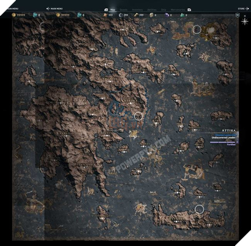Click the ATTIKA title in region panel
This screenshot has width=251, height=246.
pos(229,131)
